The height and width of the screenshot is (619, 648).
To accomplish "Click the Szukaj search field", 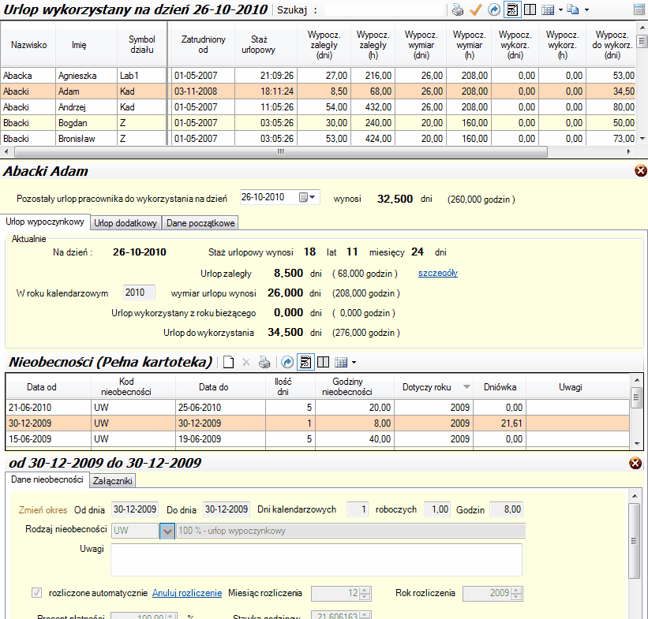I will [384, 10].
